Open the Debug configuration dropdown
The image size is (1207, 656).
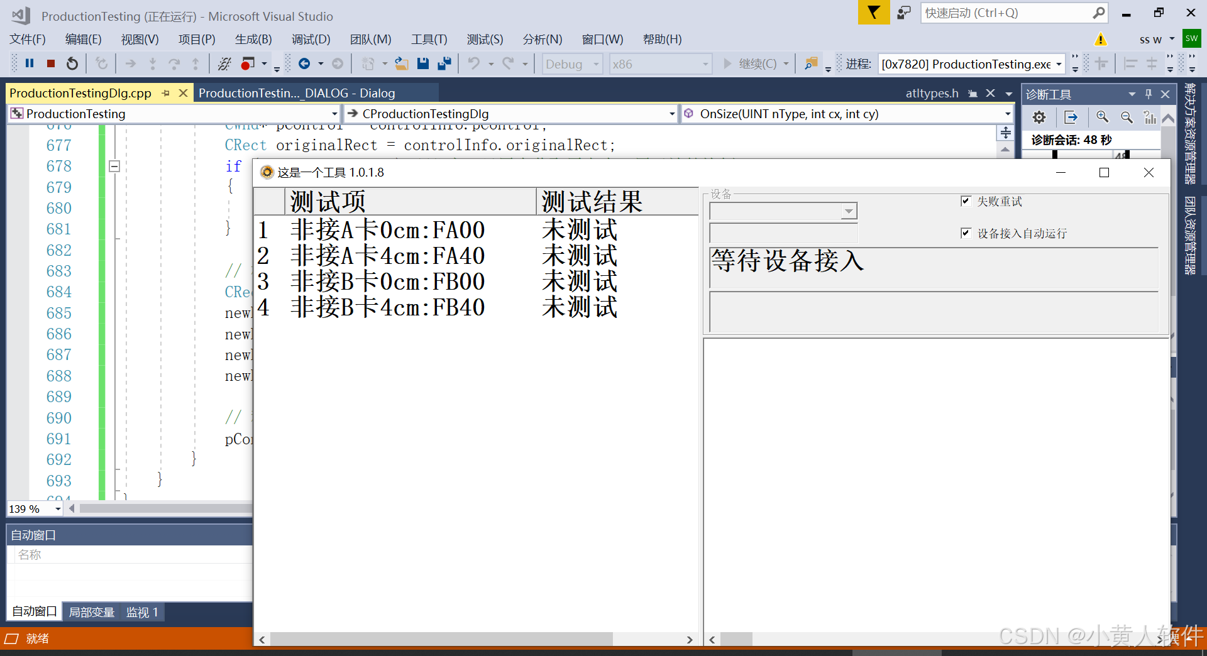point(595,64)
